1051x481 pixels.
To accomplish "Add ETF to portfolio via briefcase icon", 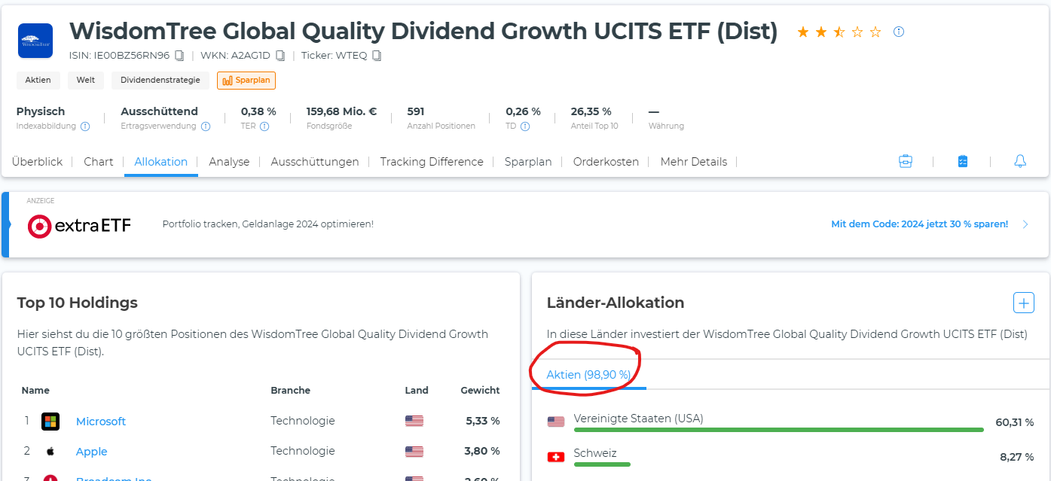I will (x=906, y=161).
